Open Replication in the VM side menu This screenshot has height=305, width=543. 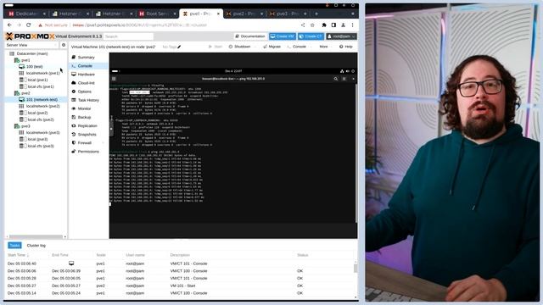point(87,126)
